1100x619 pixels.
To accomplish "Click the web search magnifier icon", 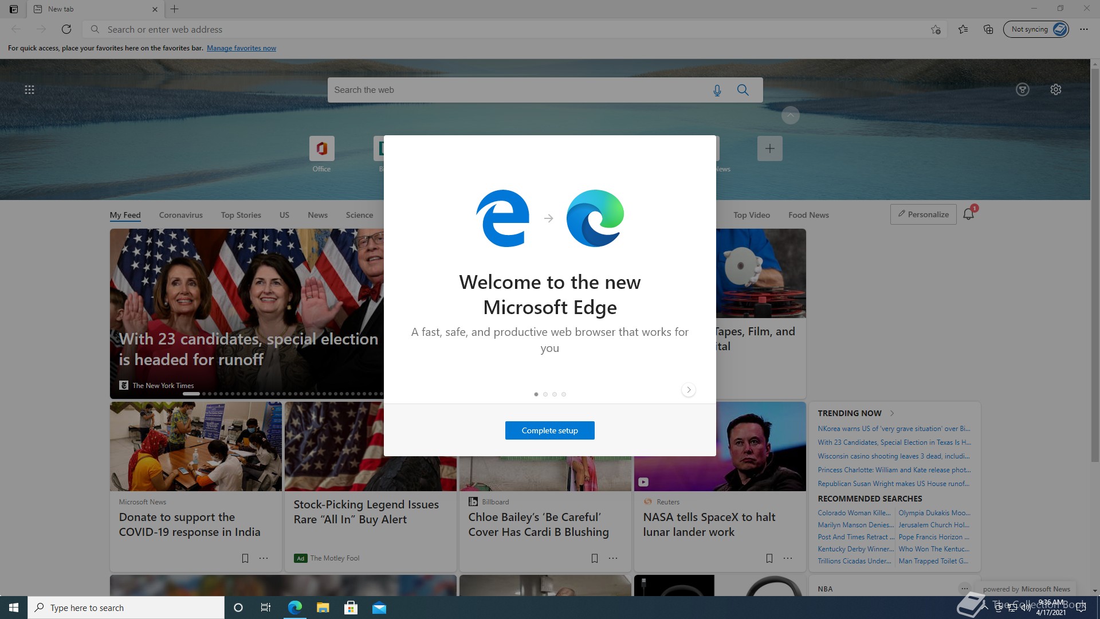I will (x=743, y=90).
